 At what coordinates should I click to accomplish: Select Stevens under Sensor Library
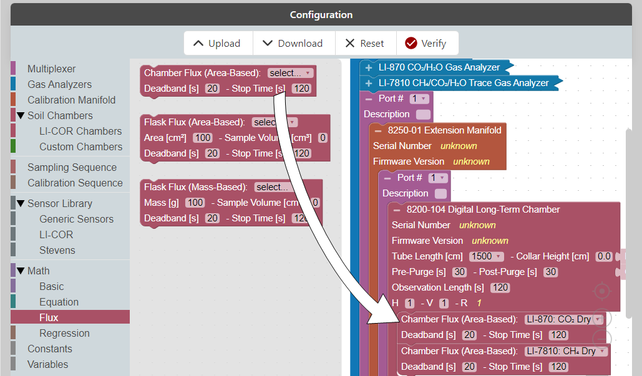70,250
